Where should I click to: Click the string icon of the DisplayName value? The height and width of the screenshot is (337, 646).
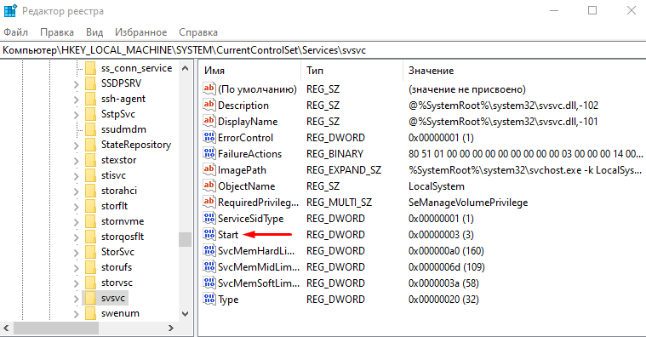[x=209, y=121]
